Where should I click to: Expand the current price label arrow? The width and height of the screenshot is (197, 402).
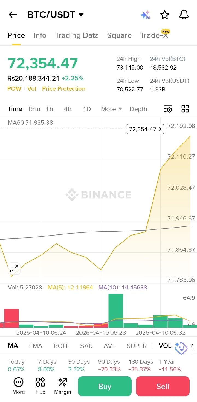click(160, 129)
